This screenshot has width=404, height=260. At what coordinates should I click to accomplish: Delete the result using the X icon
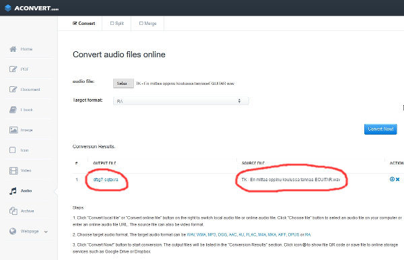397,179
